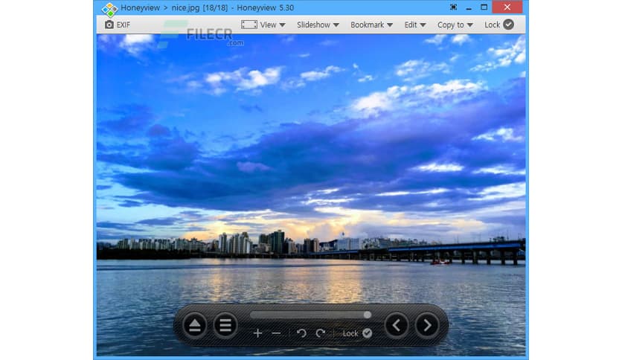Toggle Lock checkmark in bottom control panel
This screenshot has width=622, height=360.
point(367,333)
